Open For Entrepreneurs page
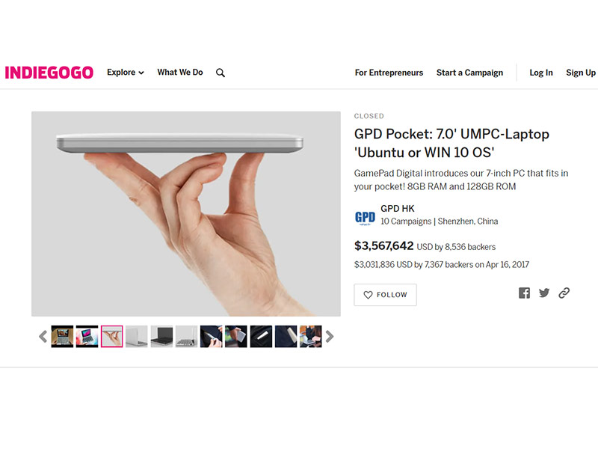 point(389,73)
